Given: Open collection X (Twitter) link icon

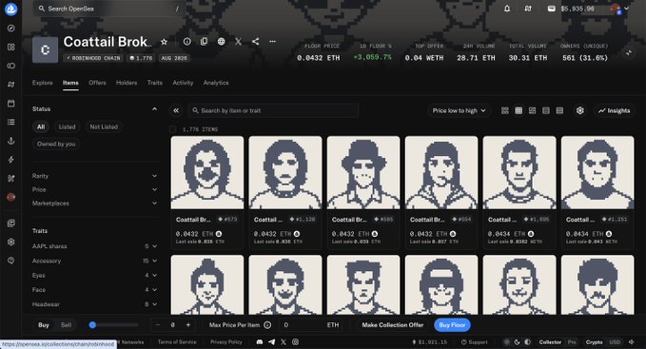Looking at the screenshot, I should [238, 42].
